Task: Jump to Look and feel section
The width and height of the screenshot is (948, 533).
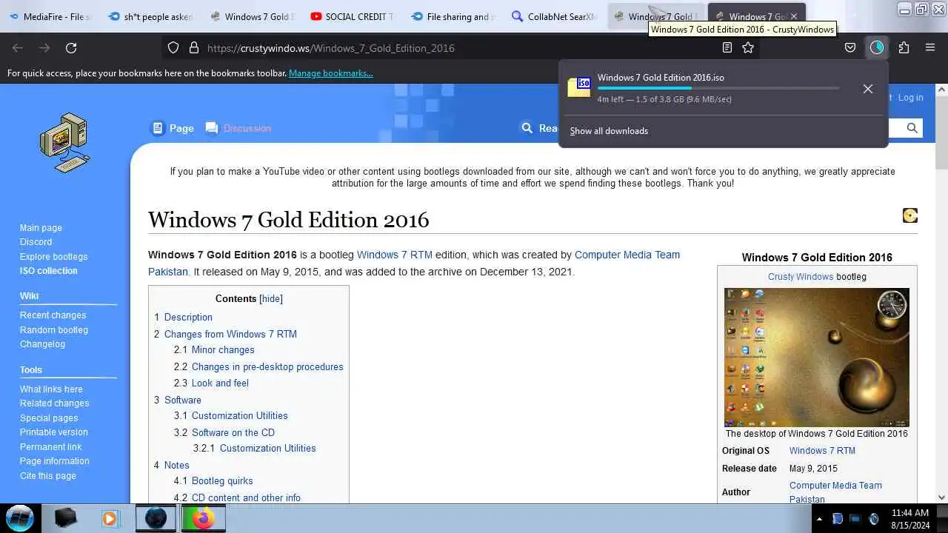Action: click(220, 383)
